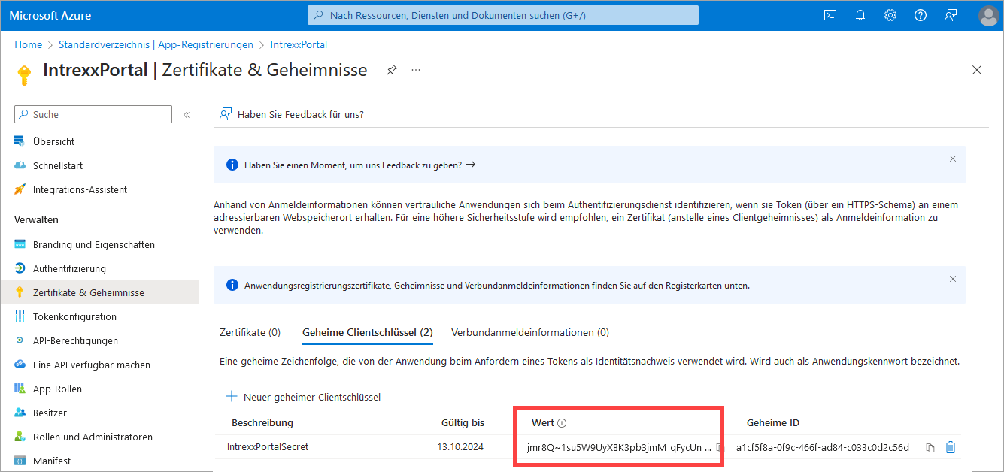Screen dimensions: 1004x472
Task: Open Standardverzeichnis | App-Registrierungen breadcrumb
Action: tap(156, 44)
